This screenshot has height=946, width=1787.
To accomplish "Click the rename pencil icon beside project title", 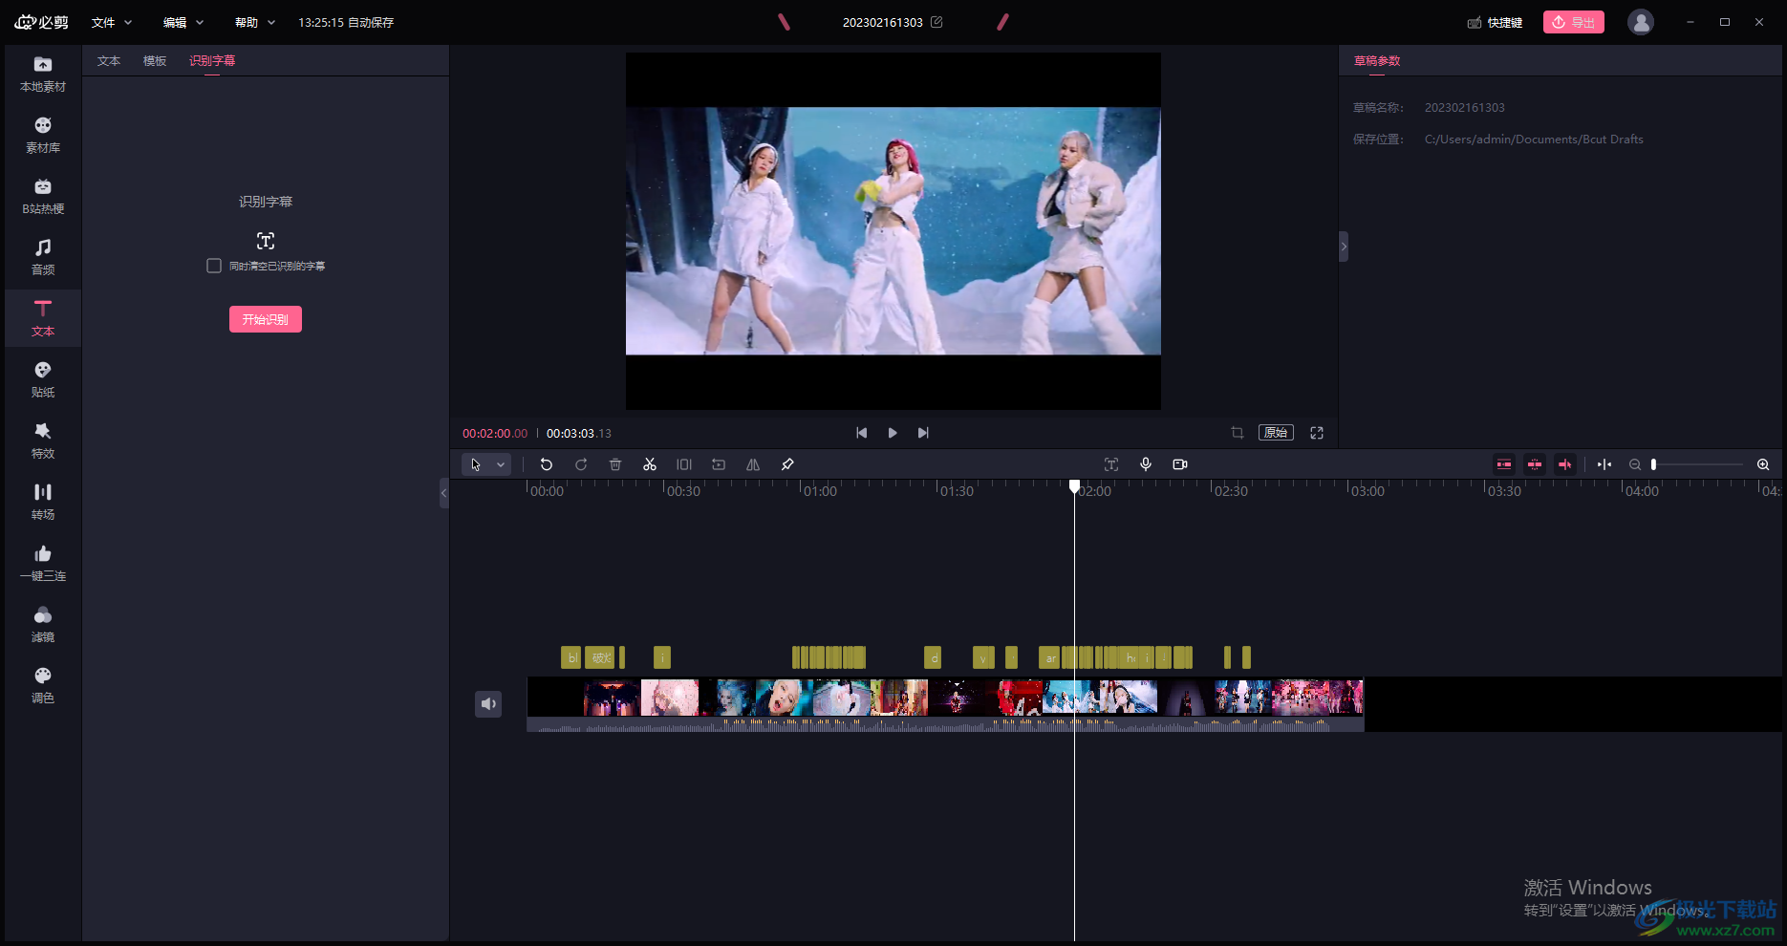I will pyautogui.click(x=937, y=22).
